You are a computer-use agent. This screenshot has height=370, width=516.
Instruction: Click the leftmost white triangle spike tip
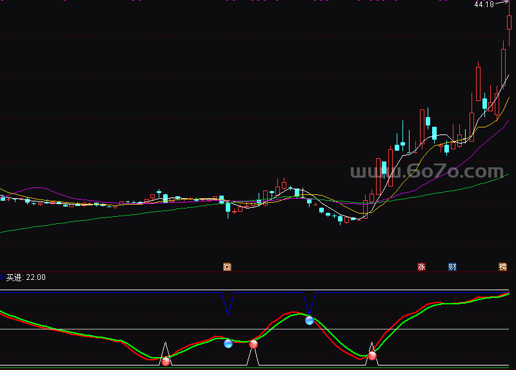coord(165,344)
